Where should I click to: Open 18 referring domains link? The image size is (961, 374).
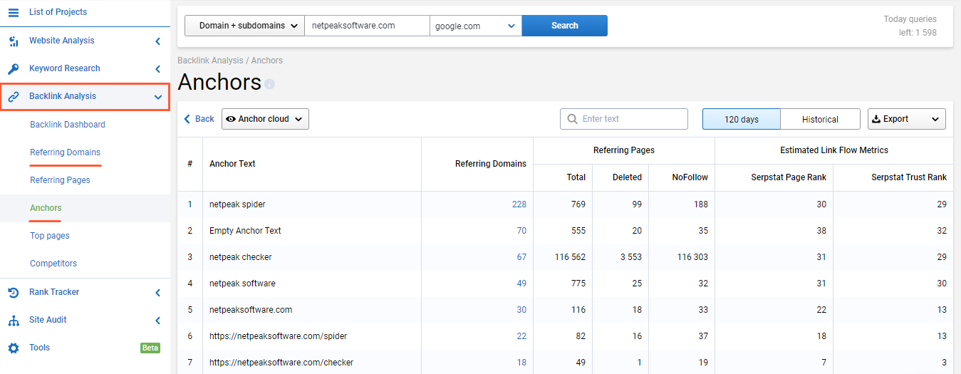[x=521, y=363]
